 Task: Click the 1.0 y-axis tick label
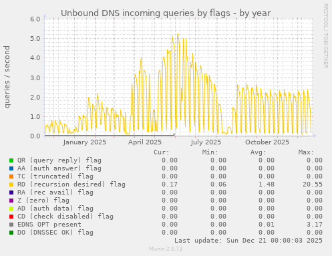[x=35, y=117]
